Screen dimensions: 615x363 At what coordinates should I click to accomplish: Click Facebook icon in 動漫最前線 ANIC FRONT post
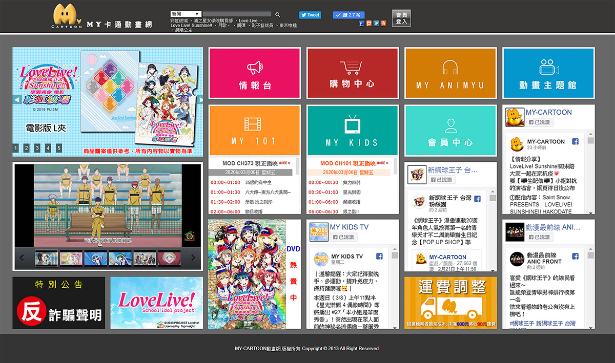point(576,256)
